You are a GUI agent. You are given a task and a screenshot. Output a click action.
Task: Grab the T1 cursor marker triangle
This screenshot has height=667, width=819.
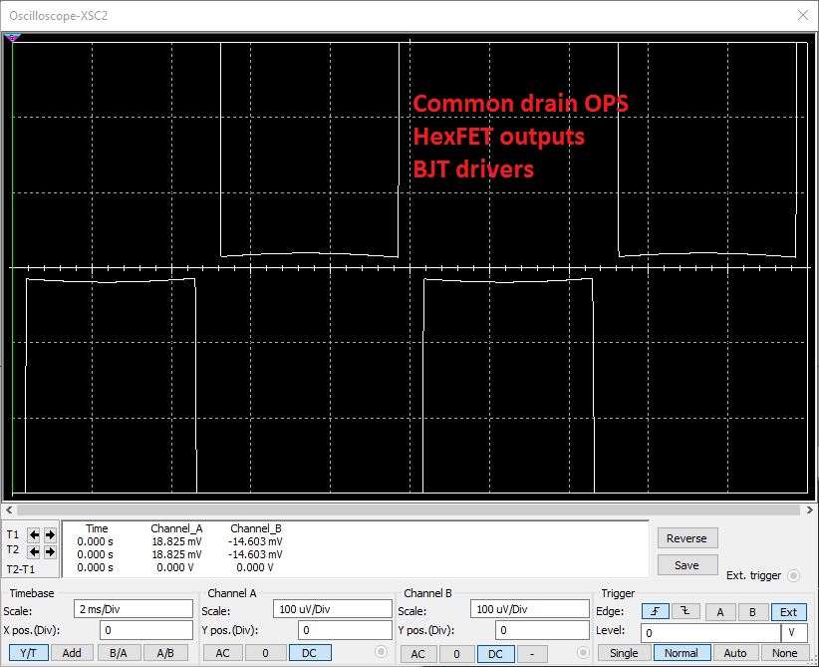(12, 38)
